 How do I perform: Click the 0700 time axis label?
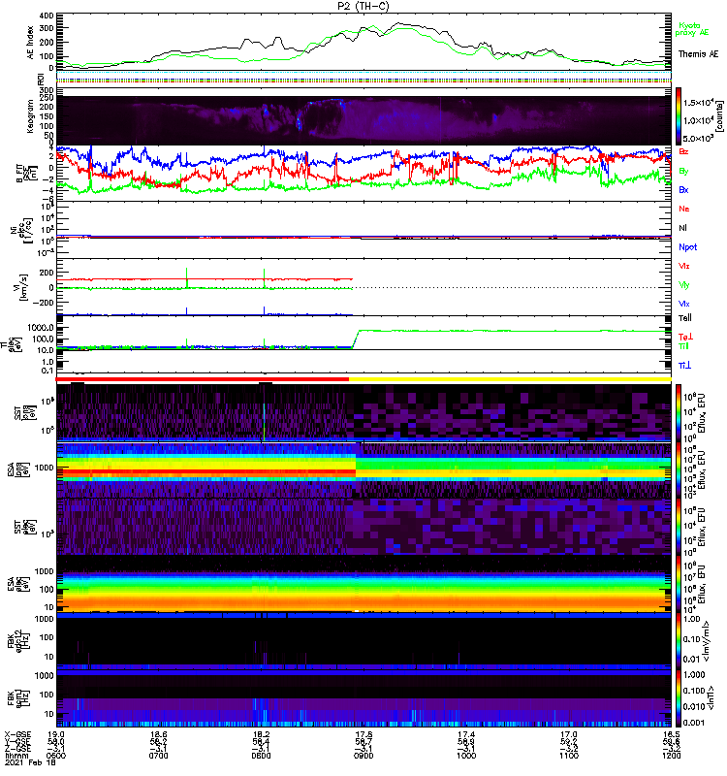pyautogui.click(x=158, y=756)
